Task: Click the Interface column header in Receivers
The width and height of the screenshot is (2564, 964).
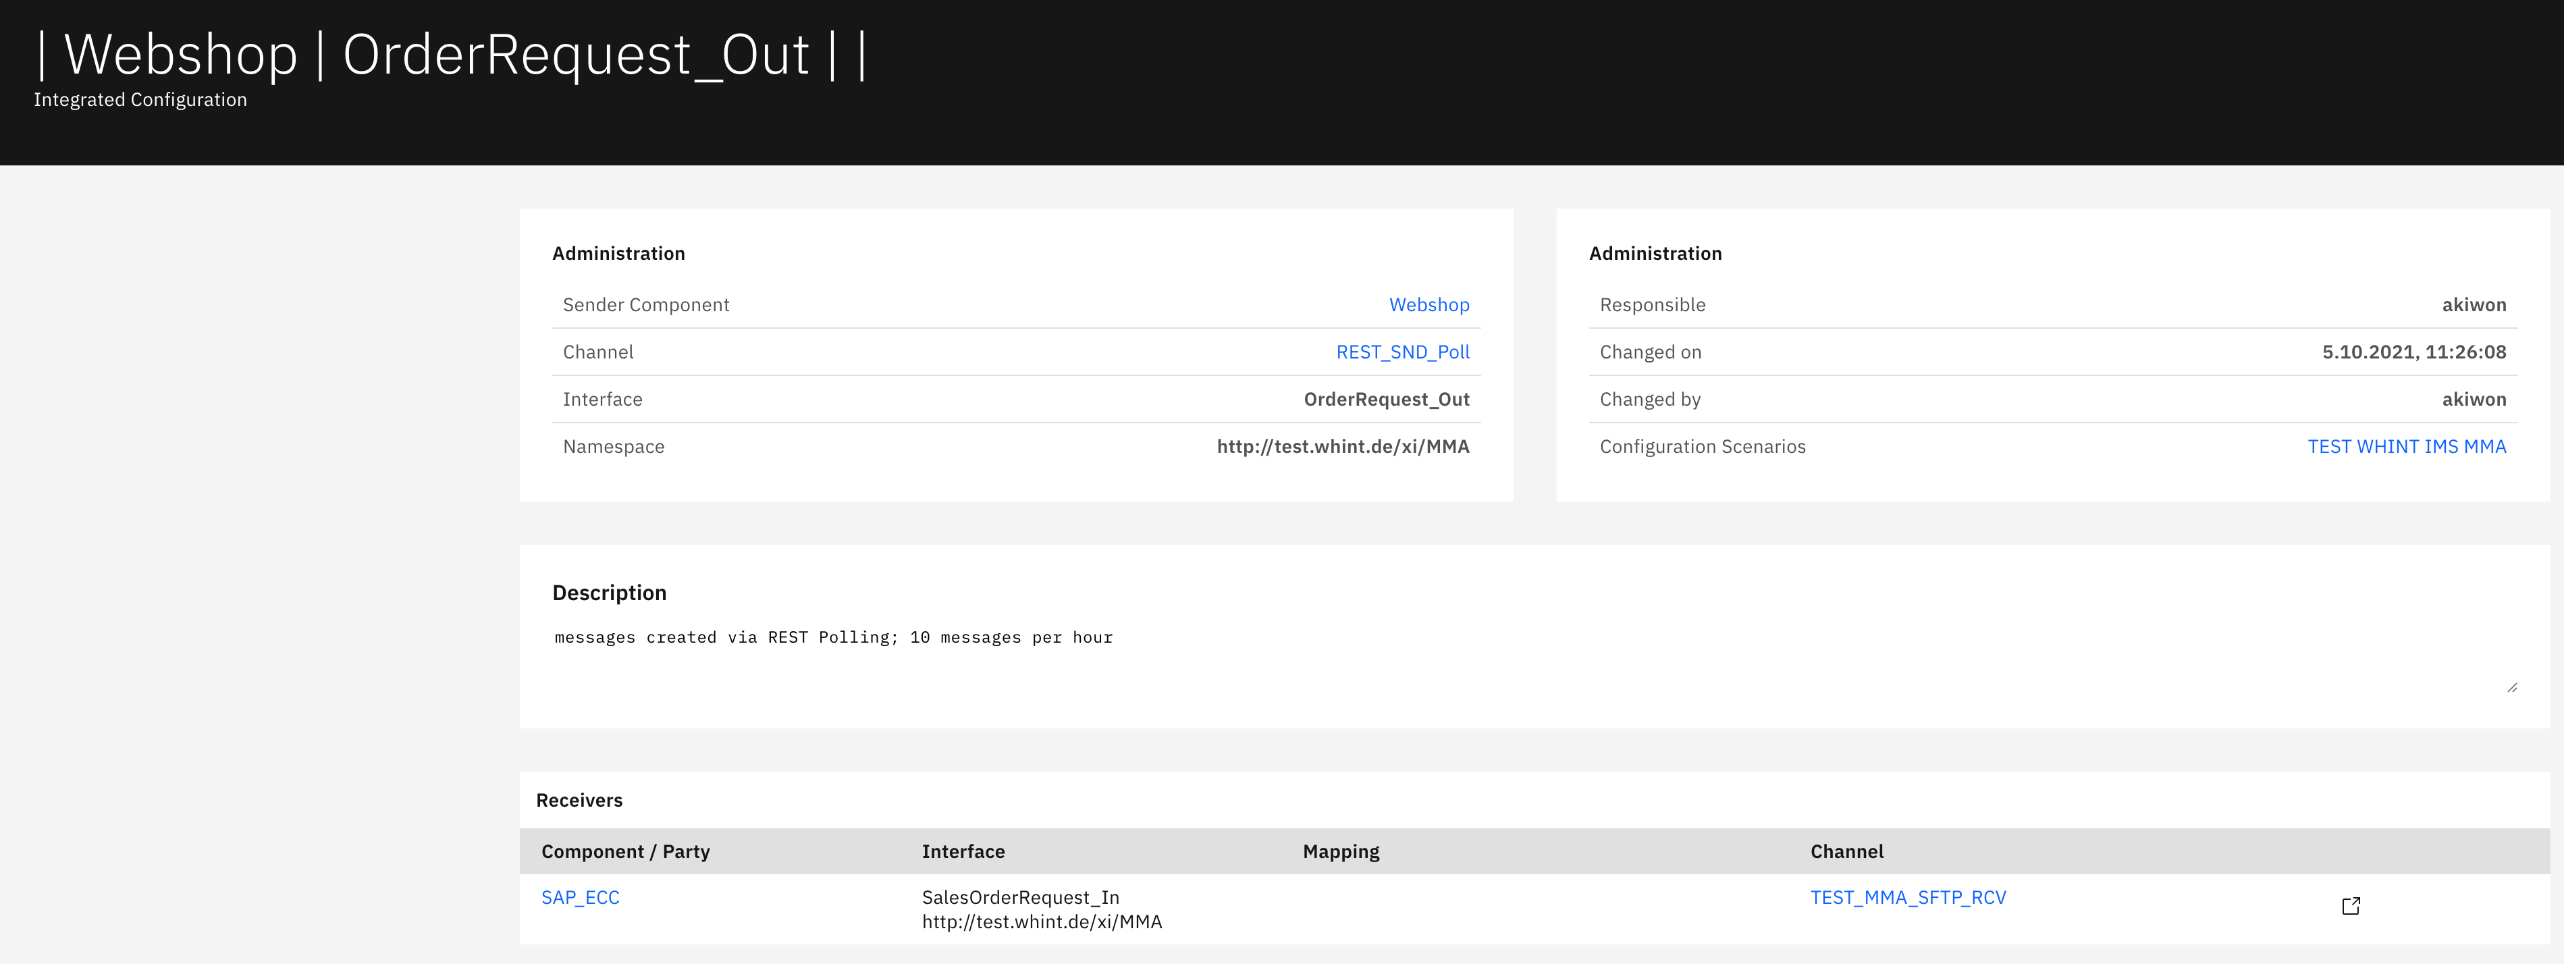Action: [963, 851]
